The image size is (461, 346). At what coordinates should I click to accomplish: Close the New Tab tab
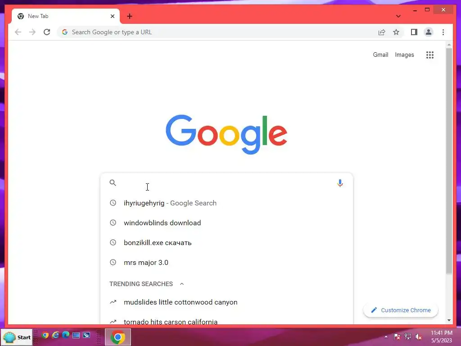coord(112,16)
